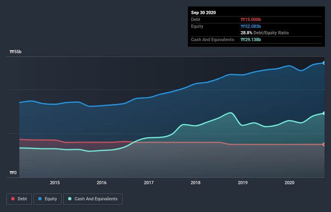This screenshot has width=331, height=212.
Task: Select the Debt endpoint marker on chart
Action: (324, 144)
